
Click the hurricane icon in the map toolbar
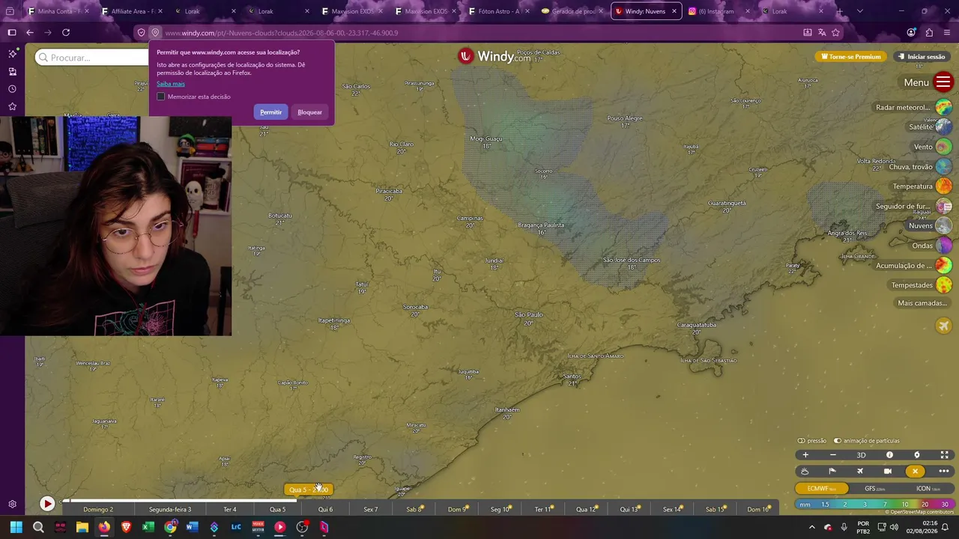click(x=916, y=454)
